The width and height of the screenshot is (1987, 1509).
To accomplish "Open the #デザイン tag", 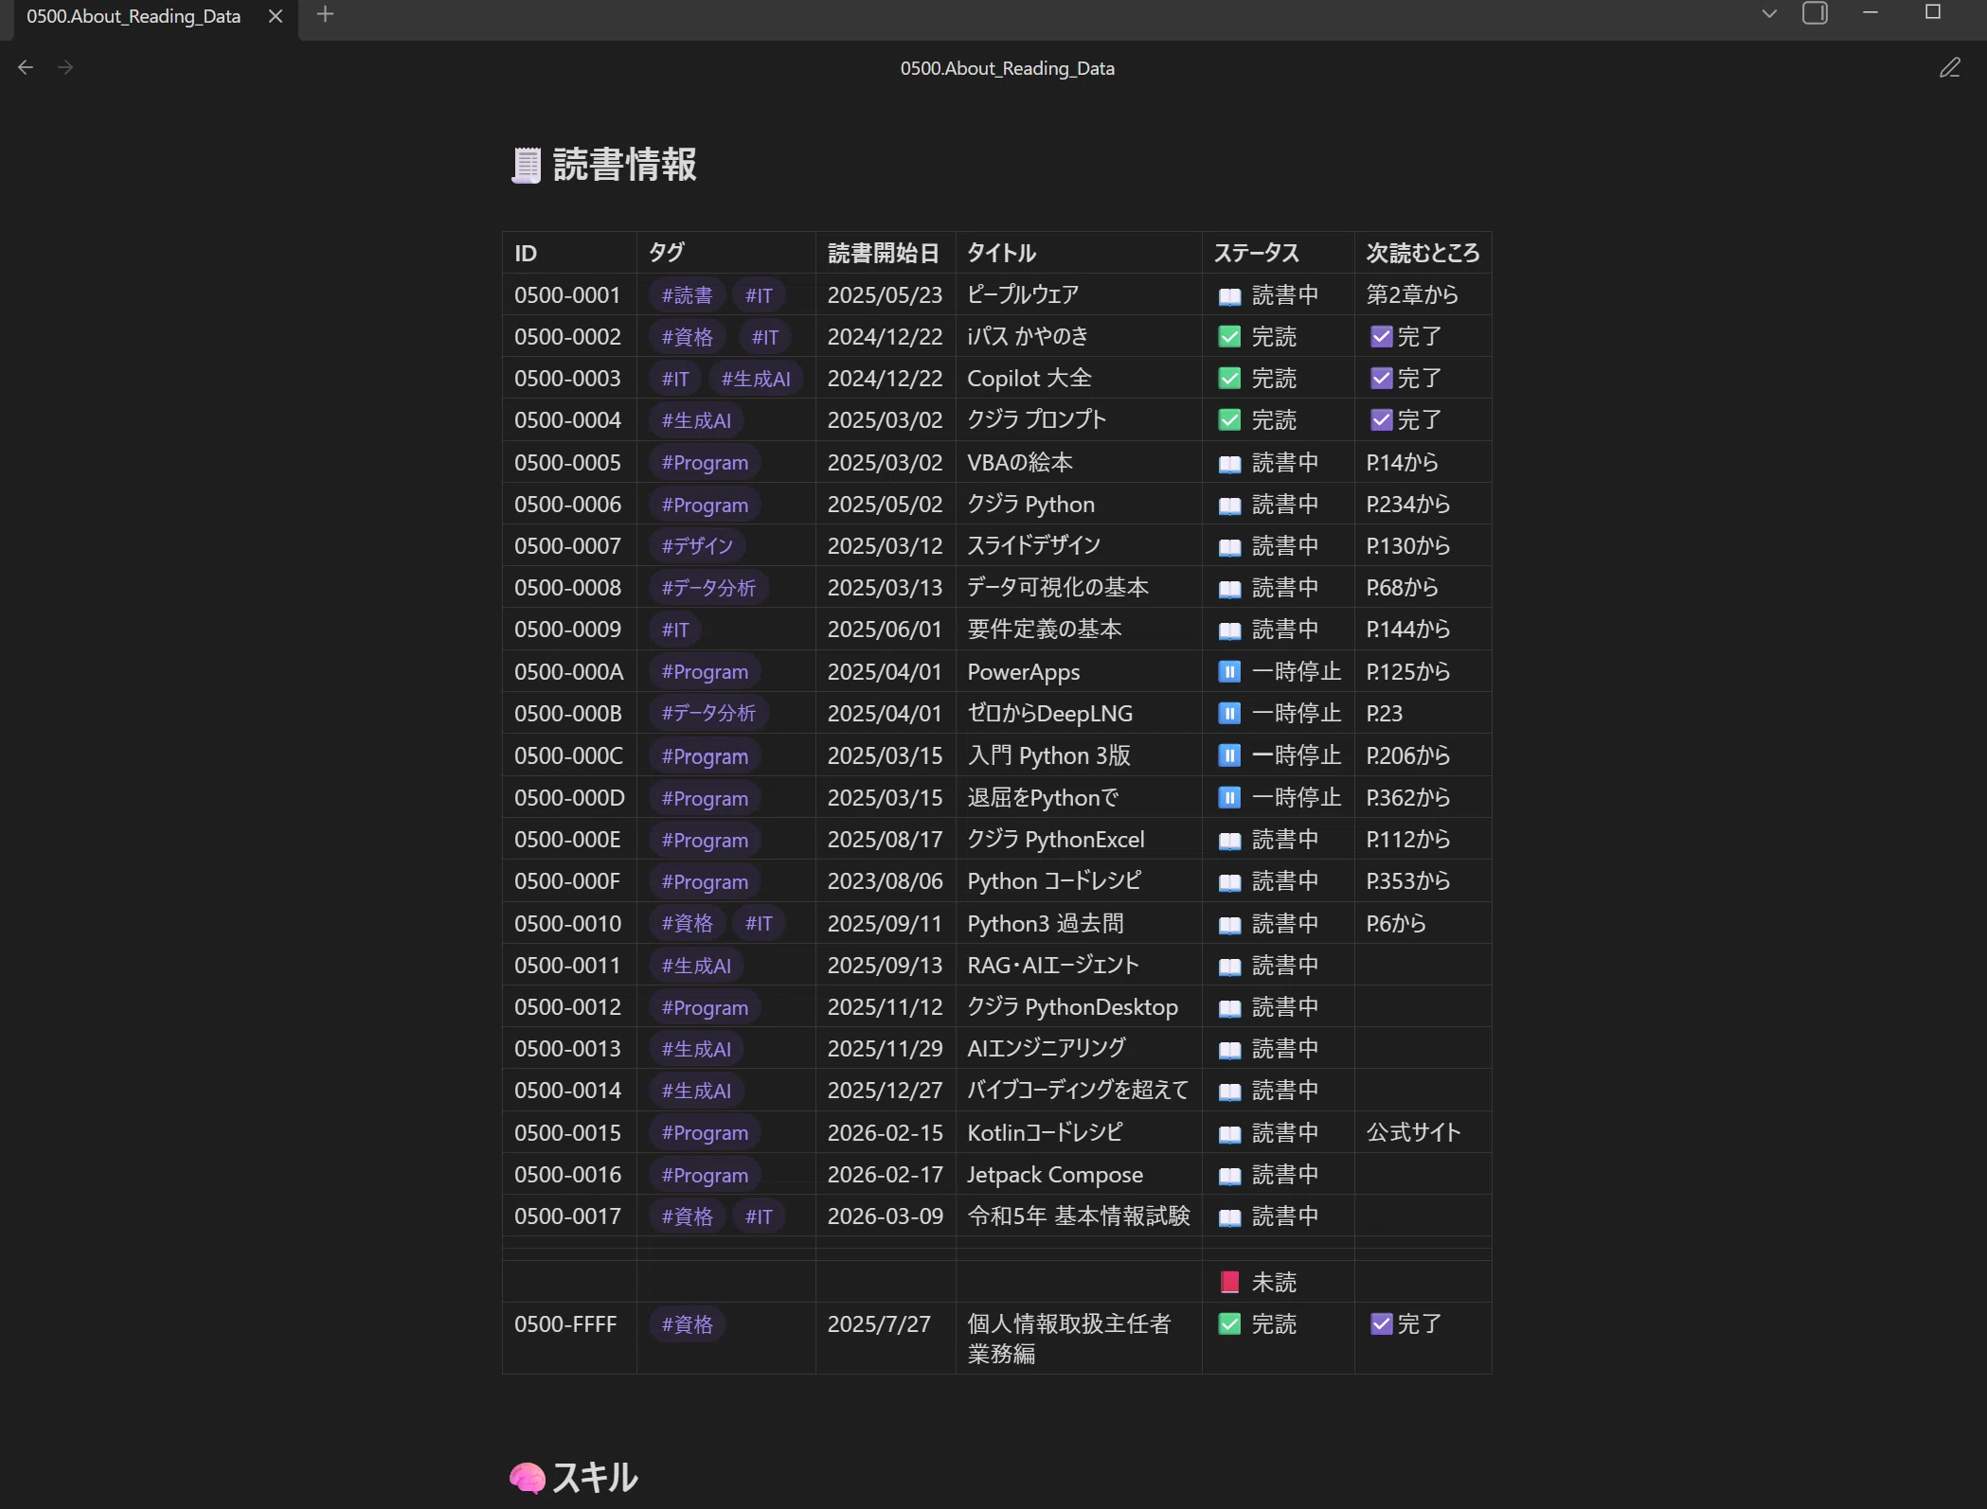I will (x=697, y=546).
